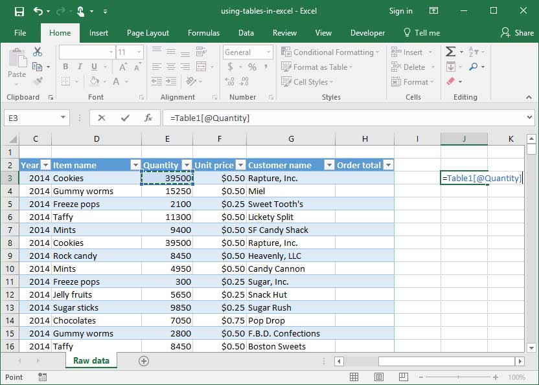The height and width of the screenshot is (385, 539).
Task: Click the Merge & Center icon
Action: pos(200,67)
